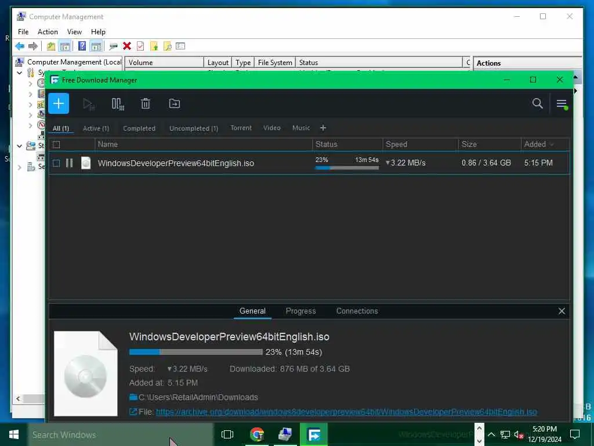Add a new download with the plus button

coord(59,103)
